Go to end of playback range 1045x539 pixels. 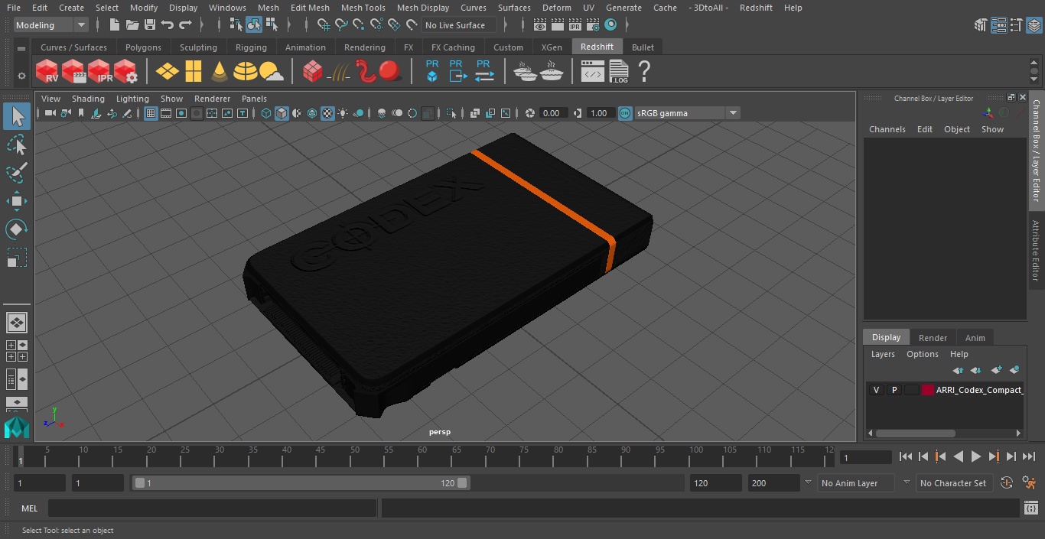point(1028,456)
